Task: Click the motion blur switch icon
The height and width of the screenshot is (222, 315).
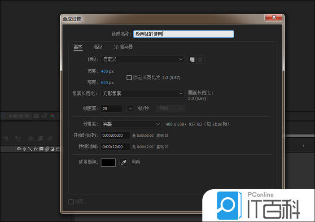Action: coord(47,149)
